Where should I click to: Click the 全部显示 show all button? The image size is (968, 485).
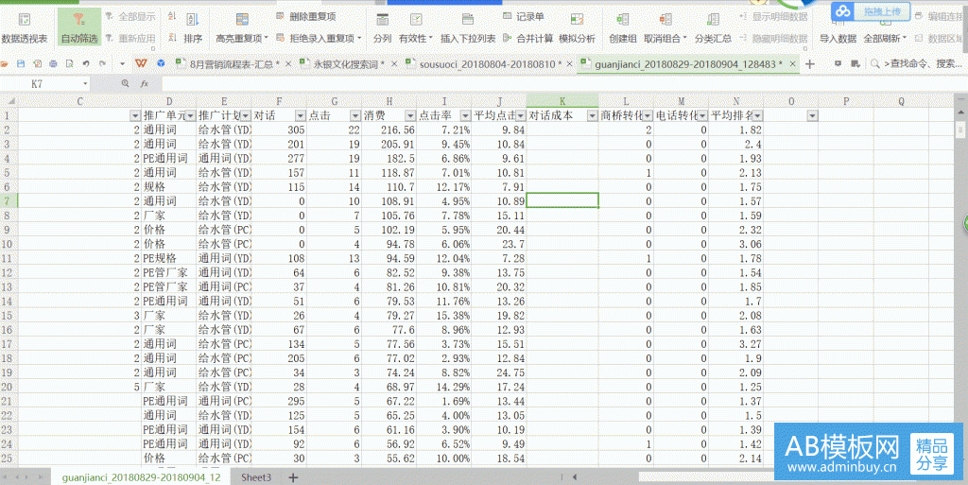[130, 17]
